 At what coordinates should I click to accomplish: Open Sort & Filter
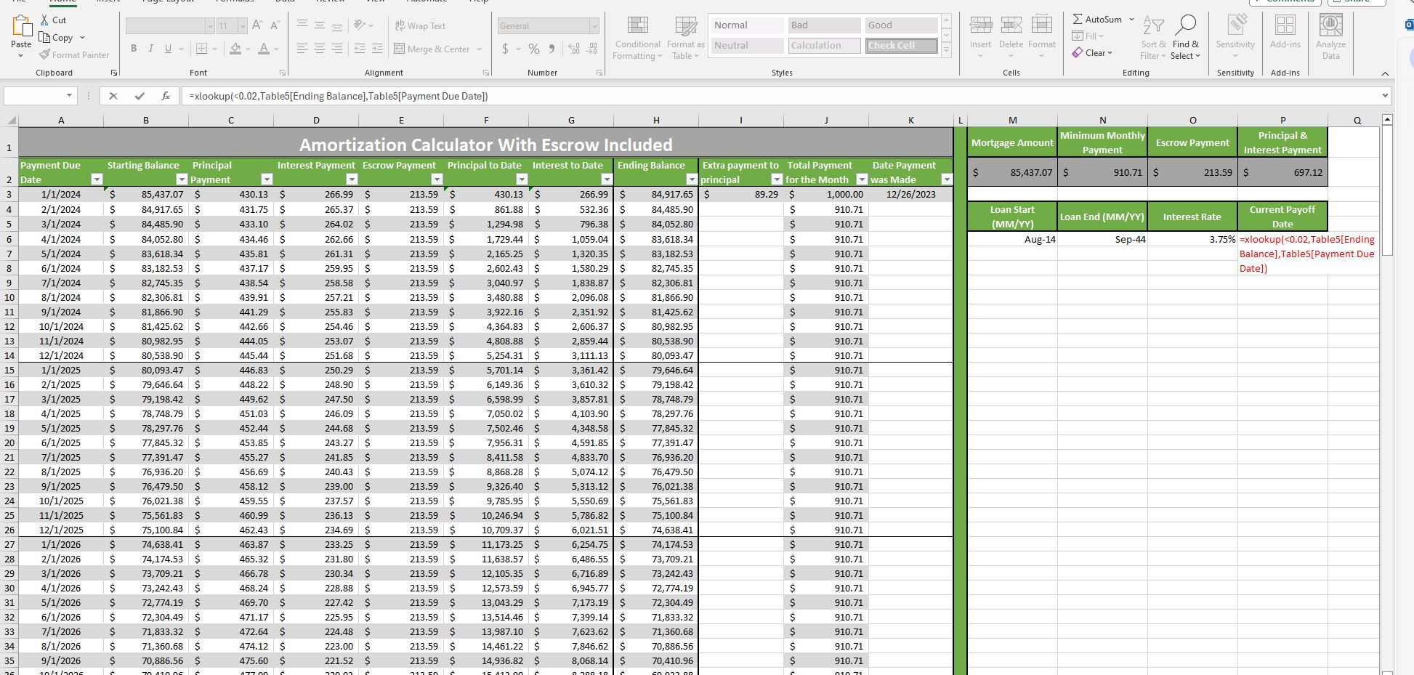coord(1153,38)
